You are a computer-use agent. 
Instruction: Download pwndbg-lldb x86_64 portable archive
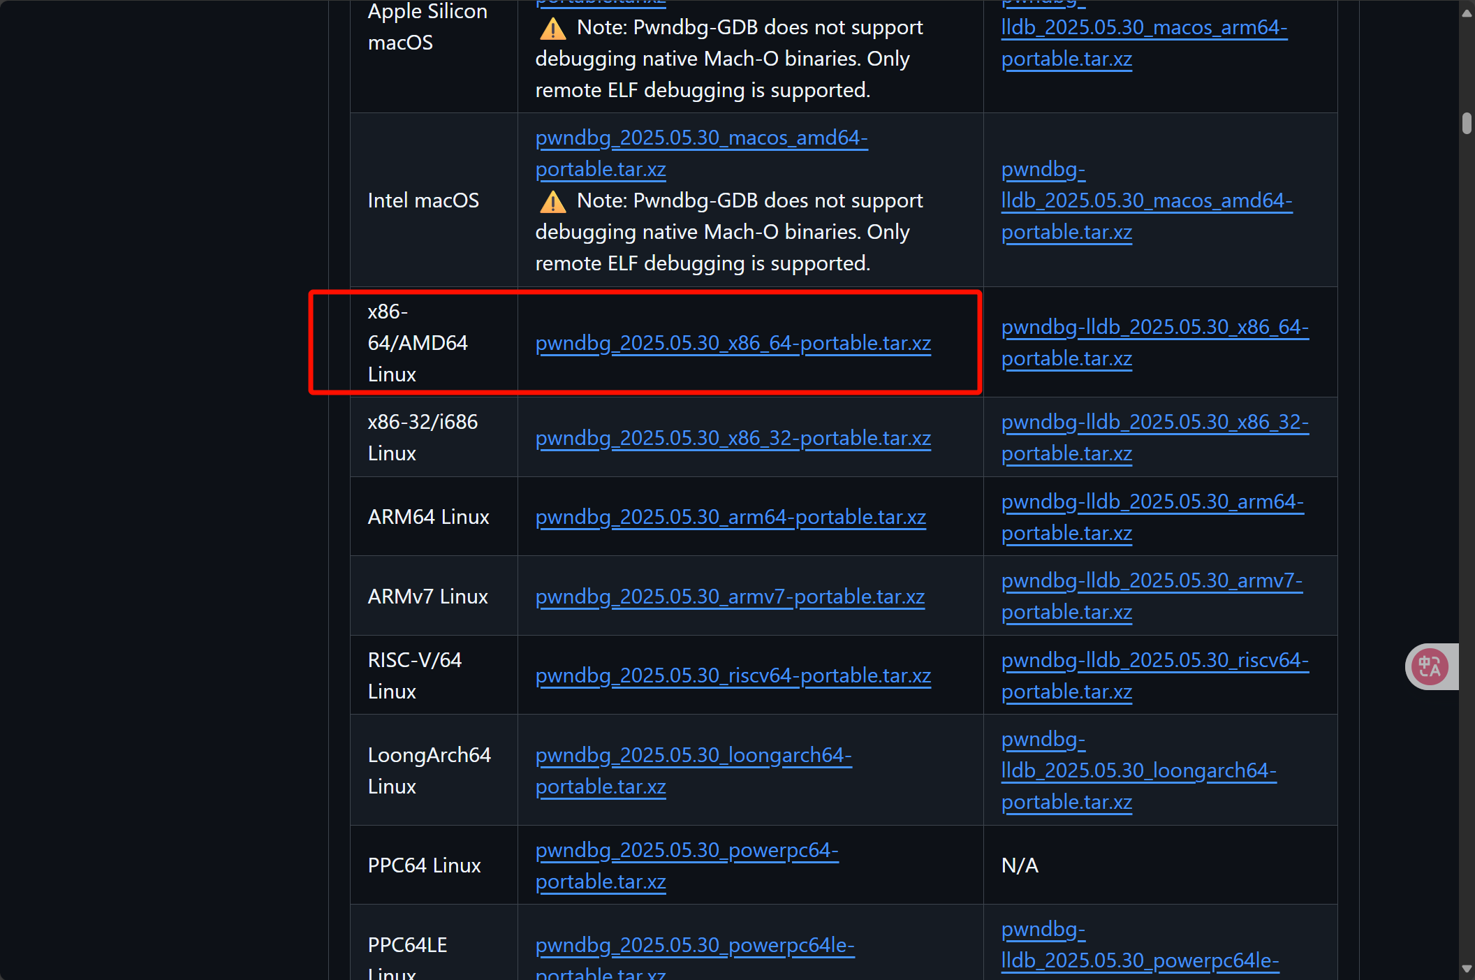click(1154, 328)
